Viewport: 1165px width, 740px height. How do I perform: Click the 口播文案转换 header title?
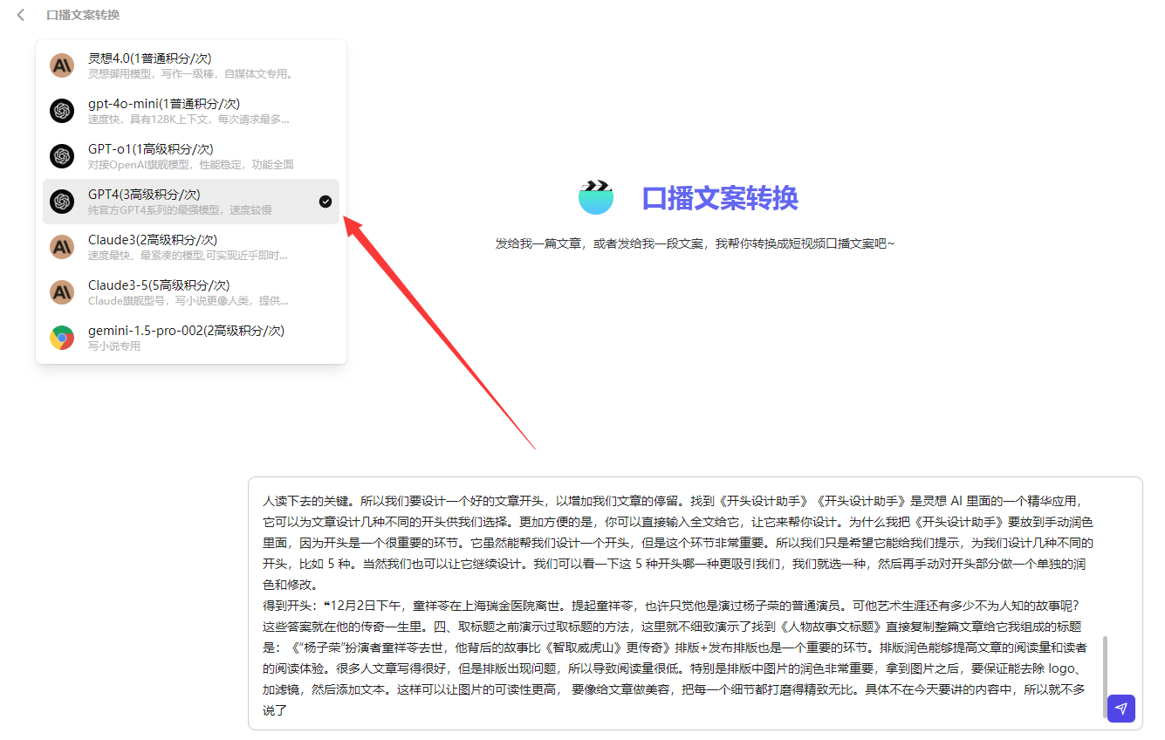pos(83,15)
